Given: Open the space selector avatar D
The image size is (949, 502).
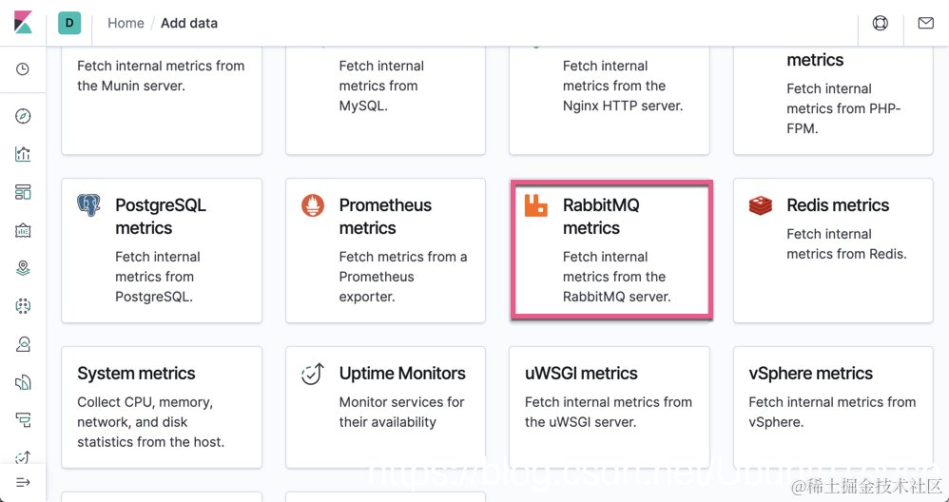Looking at the screenshot, I should (69, 23).
